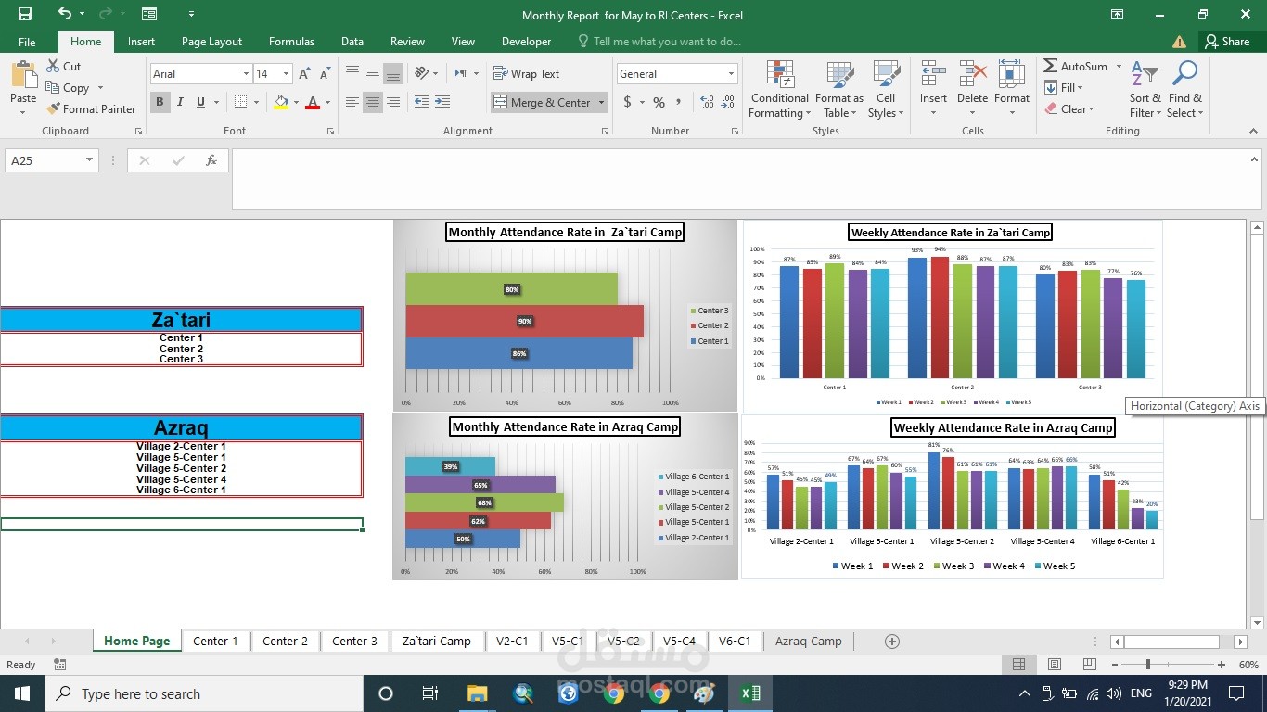Toggle Bold formatting
The width and height of the screenshot is (1267, 712).
tap(160, 102)
